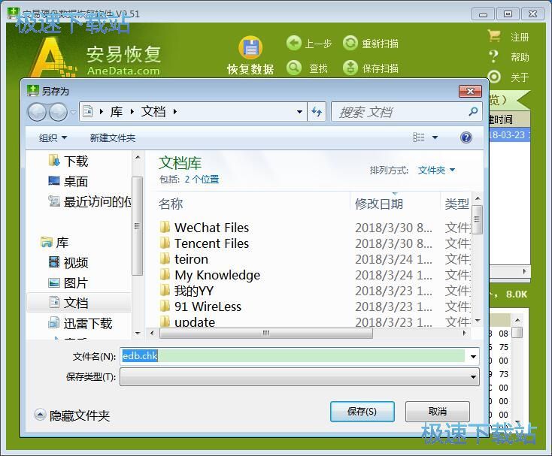The width and height of the screenshot is (552, 456).
Task: Select 图片 library in the sidebar
Action: (68, 282)
